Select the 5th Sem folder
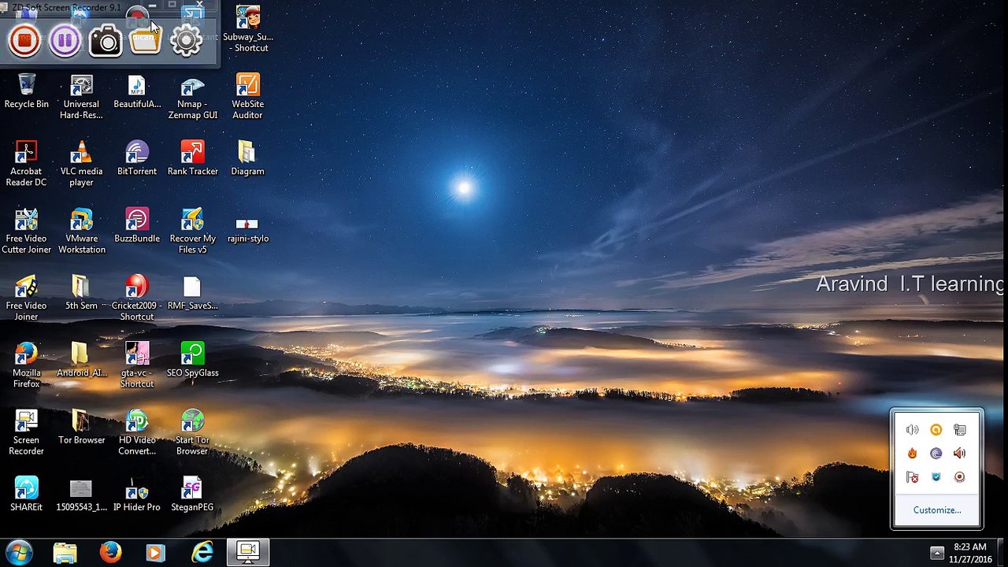Viewport: 1008px width, 567px height. (x=81, y=293)
